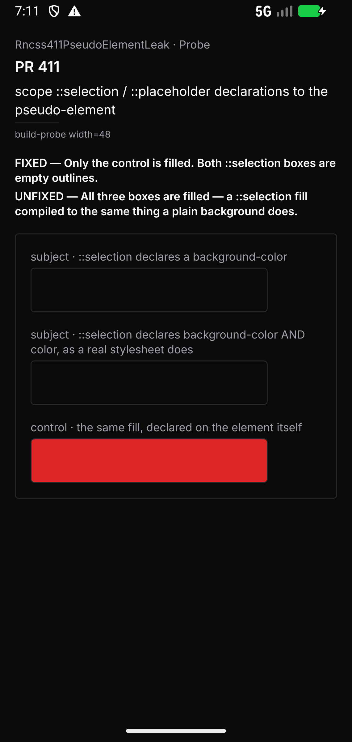Tap label 'control · the same fill'
352x742 pixels.
166,427
